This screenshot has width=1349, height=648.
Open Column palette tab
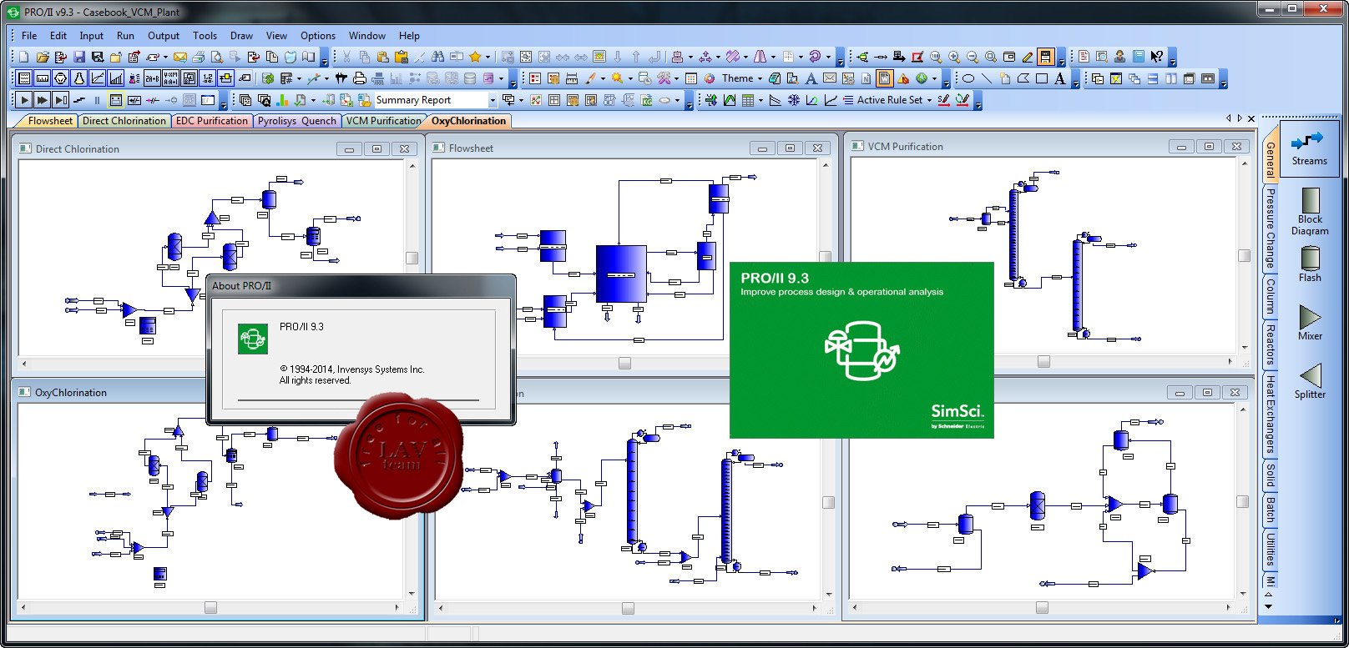pyautogui.click(x=1271, y=296)
